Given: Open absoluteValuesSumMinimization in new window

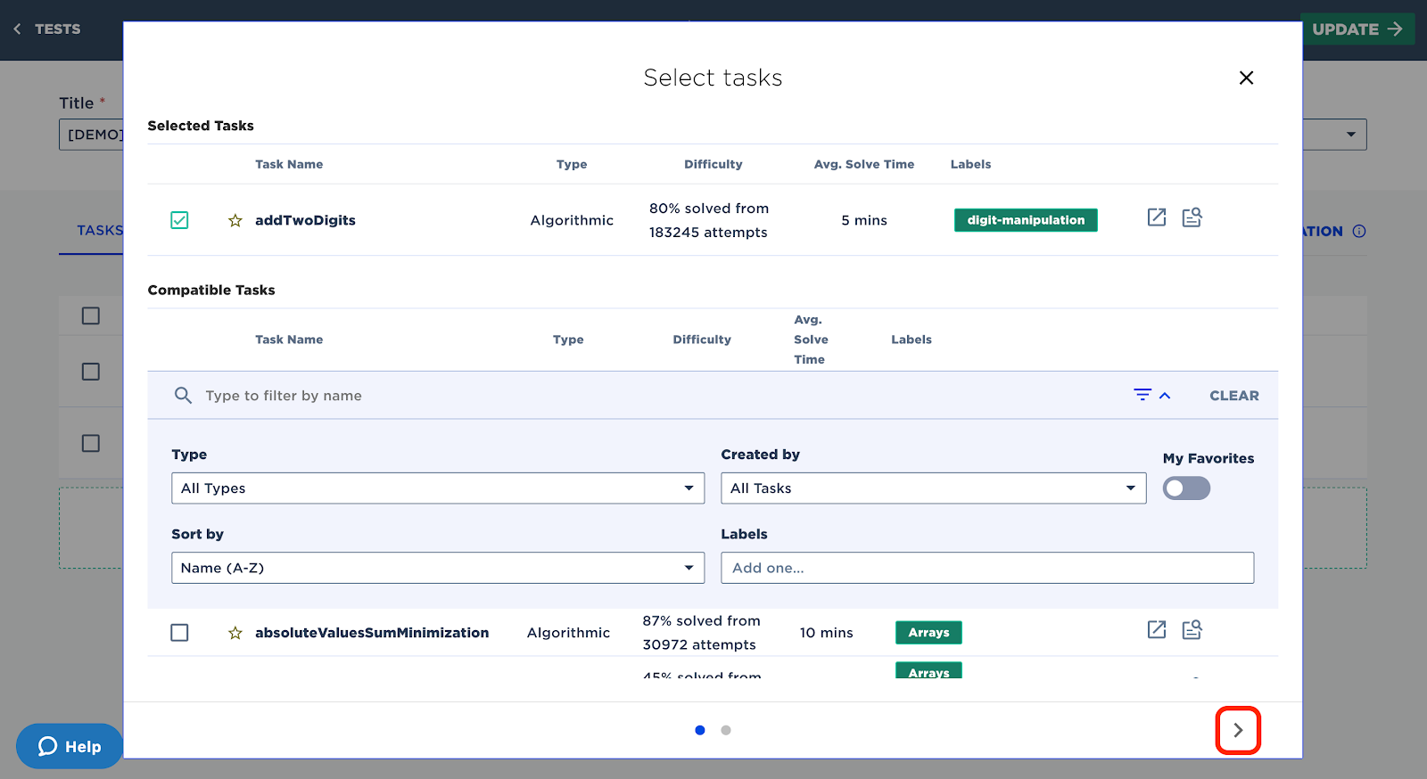Looking at the screenshot, I should (x=1157, y=630).
